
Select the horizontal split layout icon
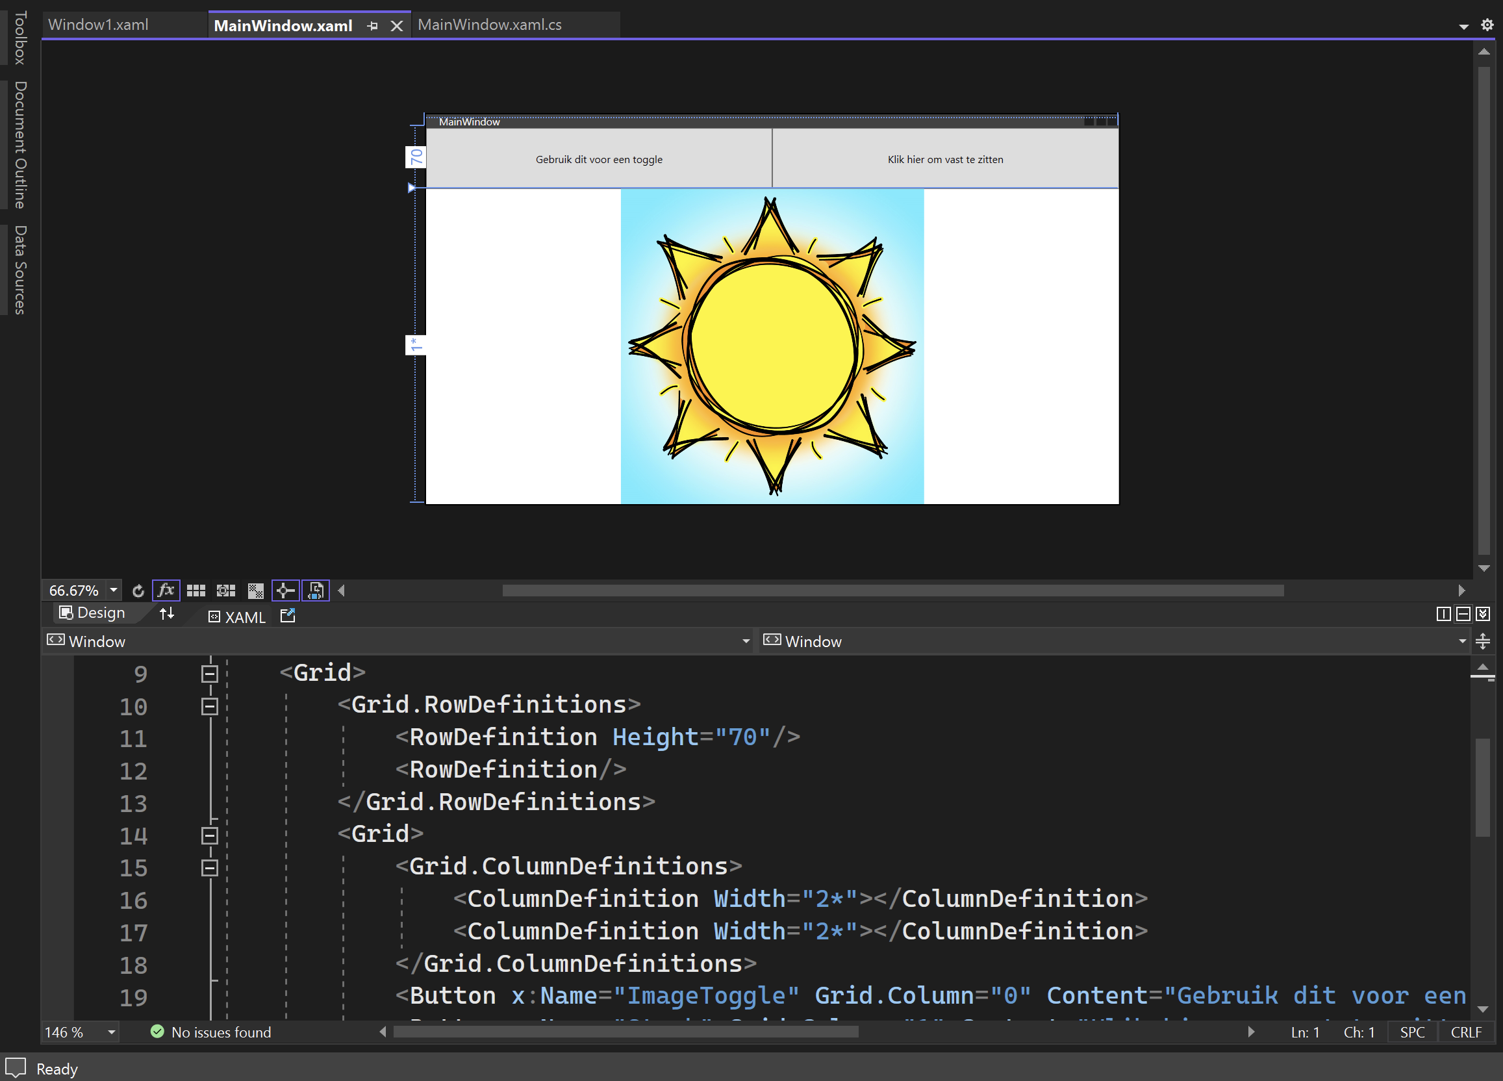click(1463, 615)
